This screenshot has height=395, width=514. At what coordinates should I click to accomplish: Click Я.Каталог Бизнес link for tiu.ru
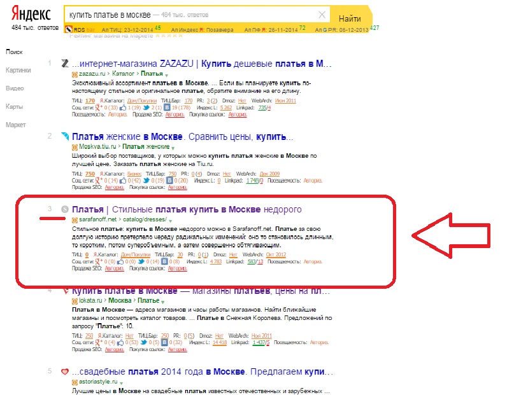pyautogui.click(x=134, y=174)
